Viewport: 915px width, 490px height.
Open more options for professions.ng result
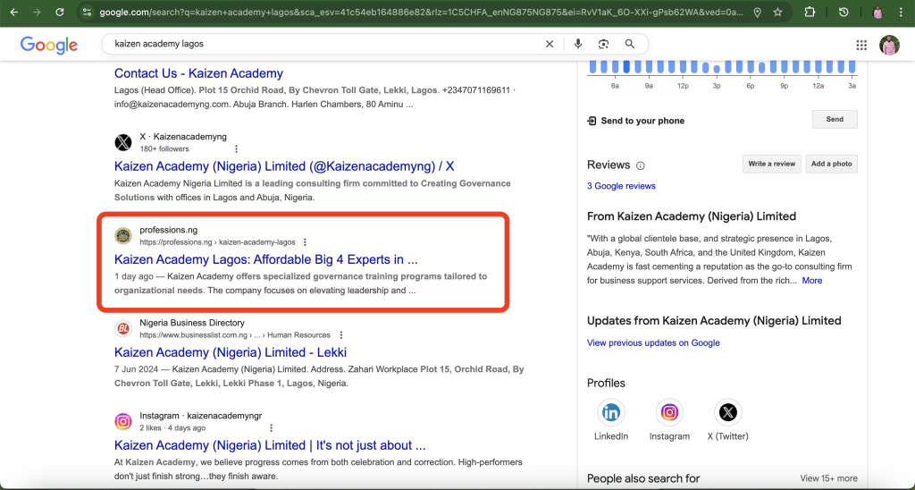305,241
